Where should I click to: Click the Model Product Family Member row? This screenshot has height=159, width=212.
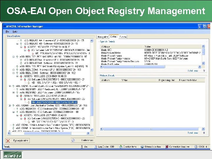click(151, 58)
